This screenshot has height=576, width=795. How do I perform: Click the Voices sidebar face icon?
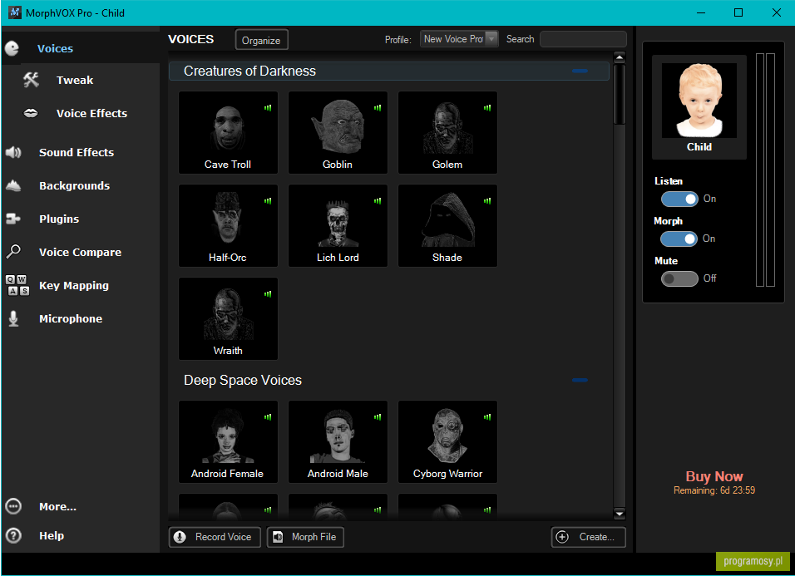point(12,49)
